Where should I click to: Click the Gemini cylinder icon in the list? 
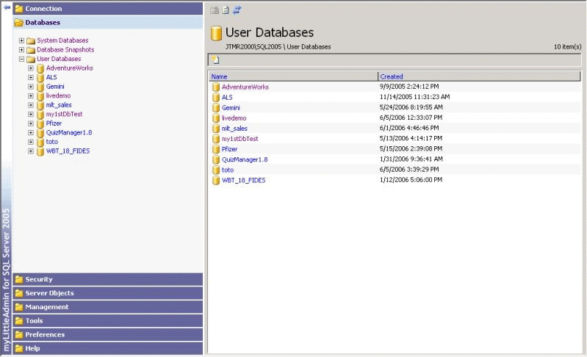(x=216, y=108)
